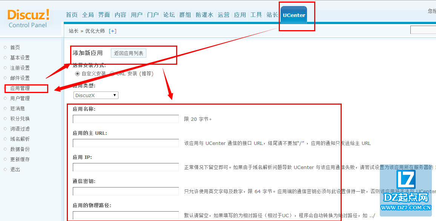436x221 pixels.
Task: Open 短消息 in the sidebar
Action: (17, 108)
